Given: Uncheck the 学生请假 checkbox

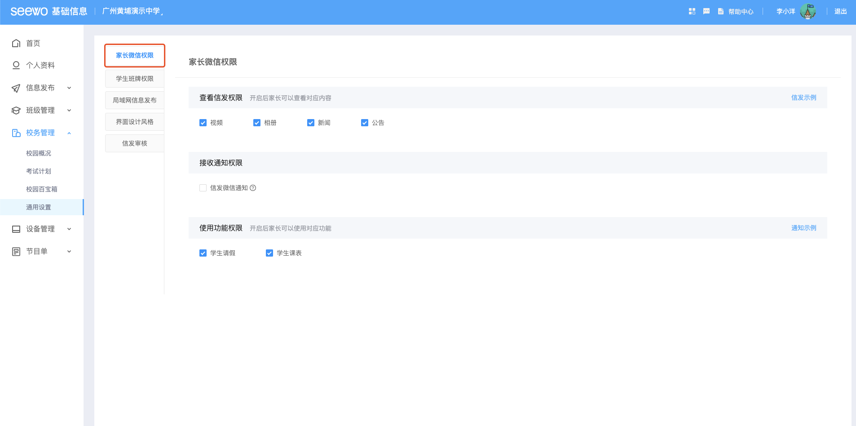Looking at the screenshot, I should click(203, 253).
